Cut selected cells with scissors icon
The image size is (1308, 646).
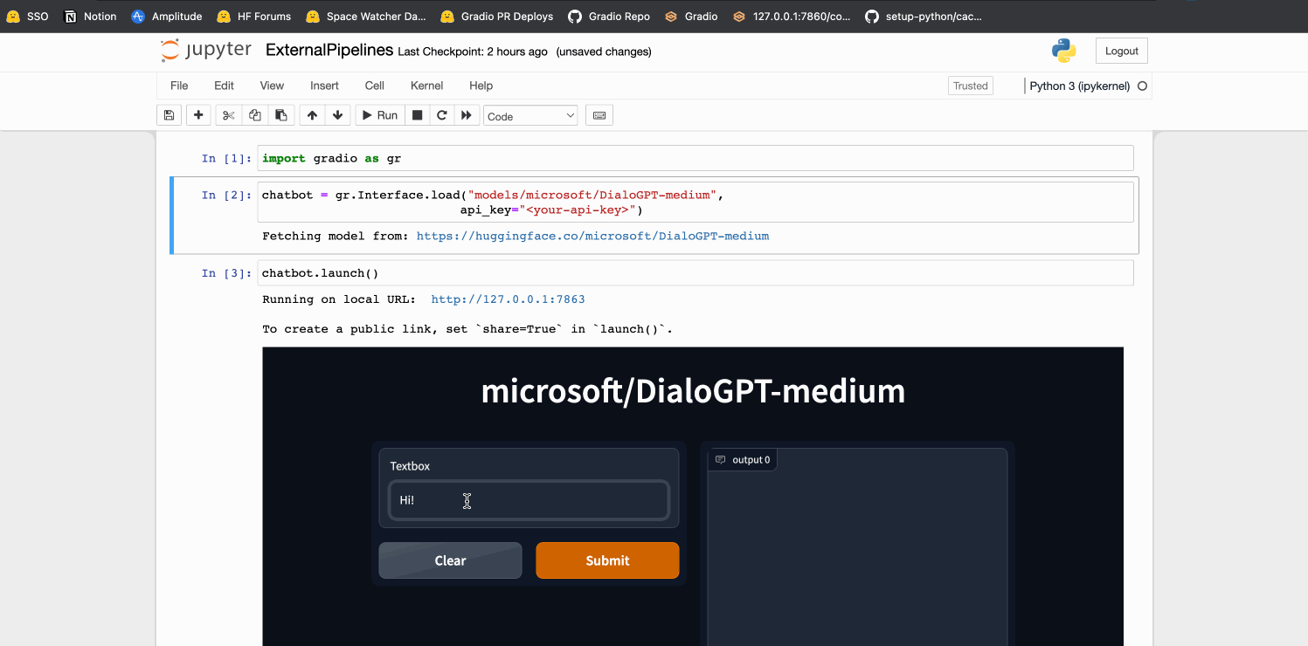point(228,115)
